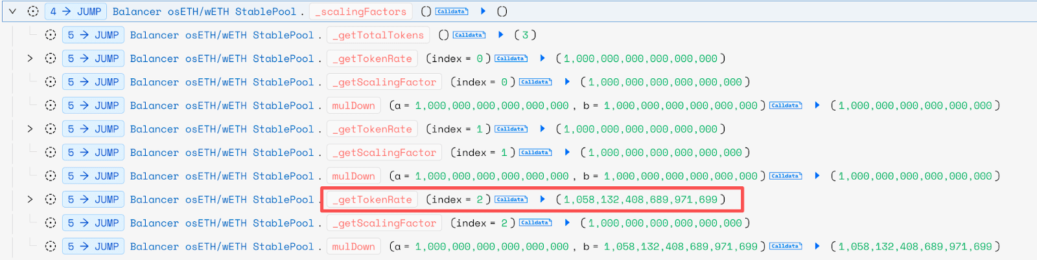
Task: Click the return-value arrow on _getScalingFactor index = 0
Action: [568, 82]
